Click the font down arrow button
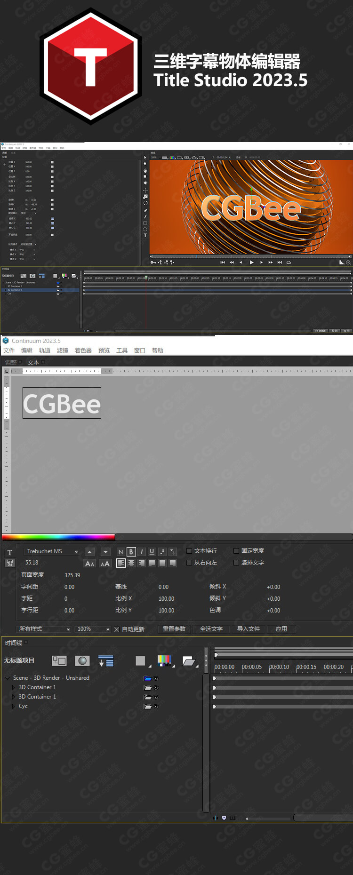Viewport: 353px width, 875px height. (105, 552)
